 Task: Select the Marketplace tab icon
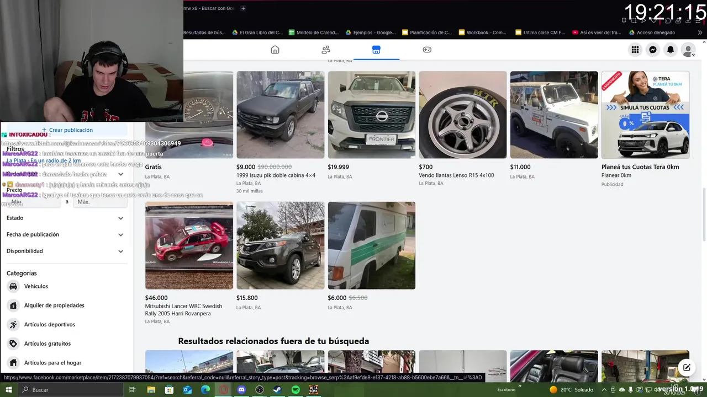376,50
